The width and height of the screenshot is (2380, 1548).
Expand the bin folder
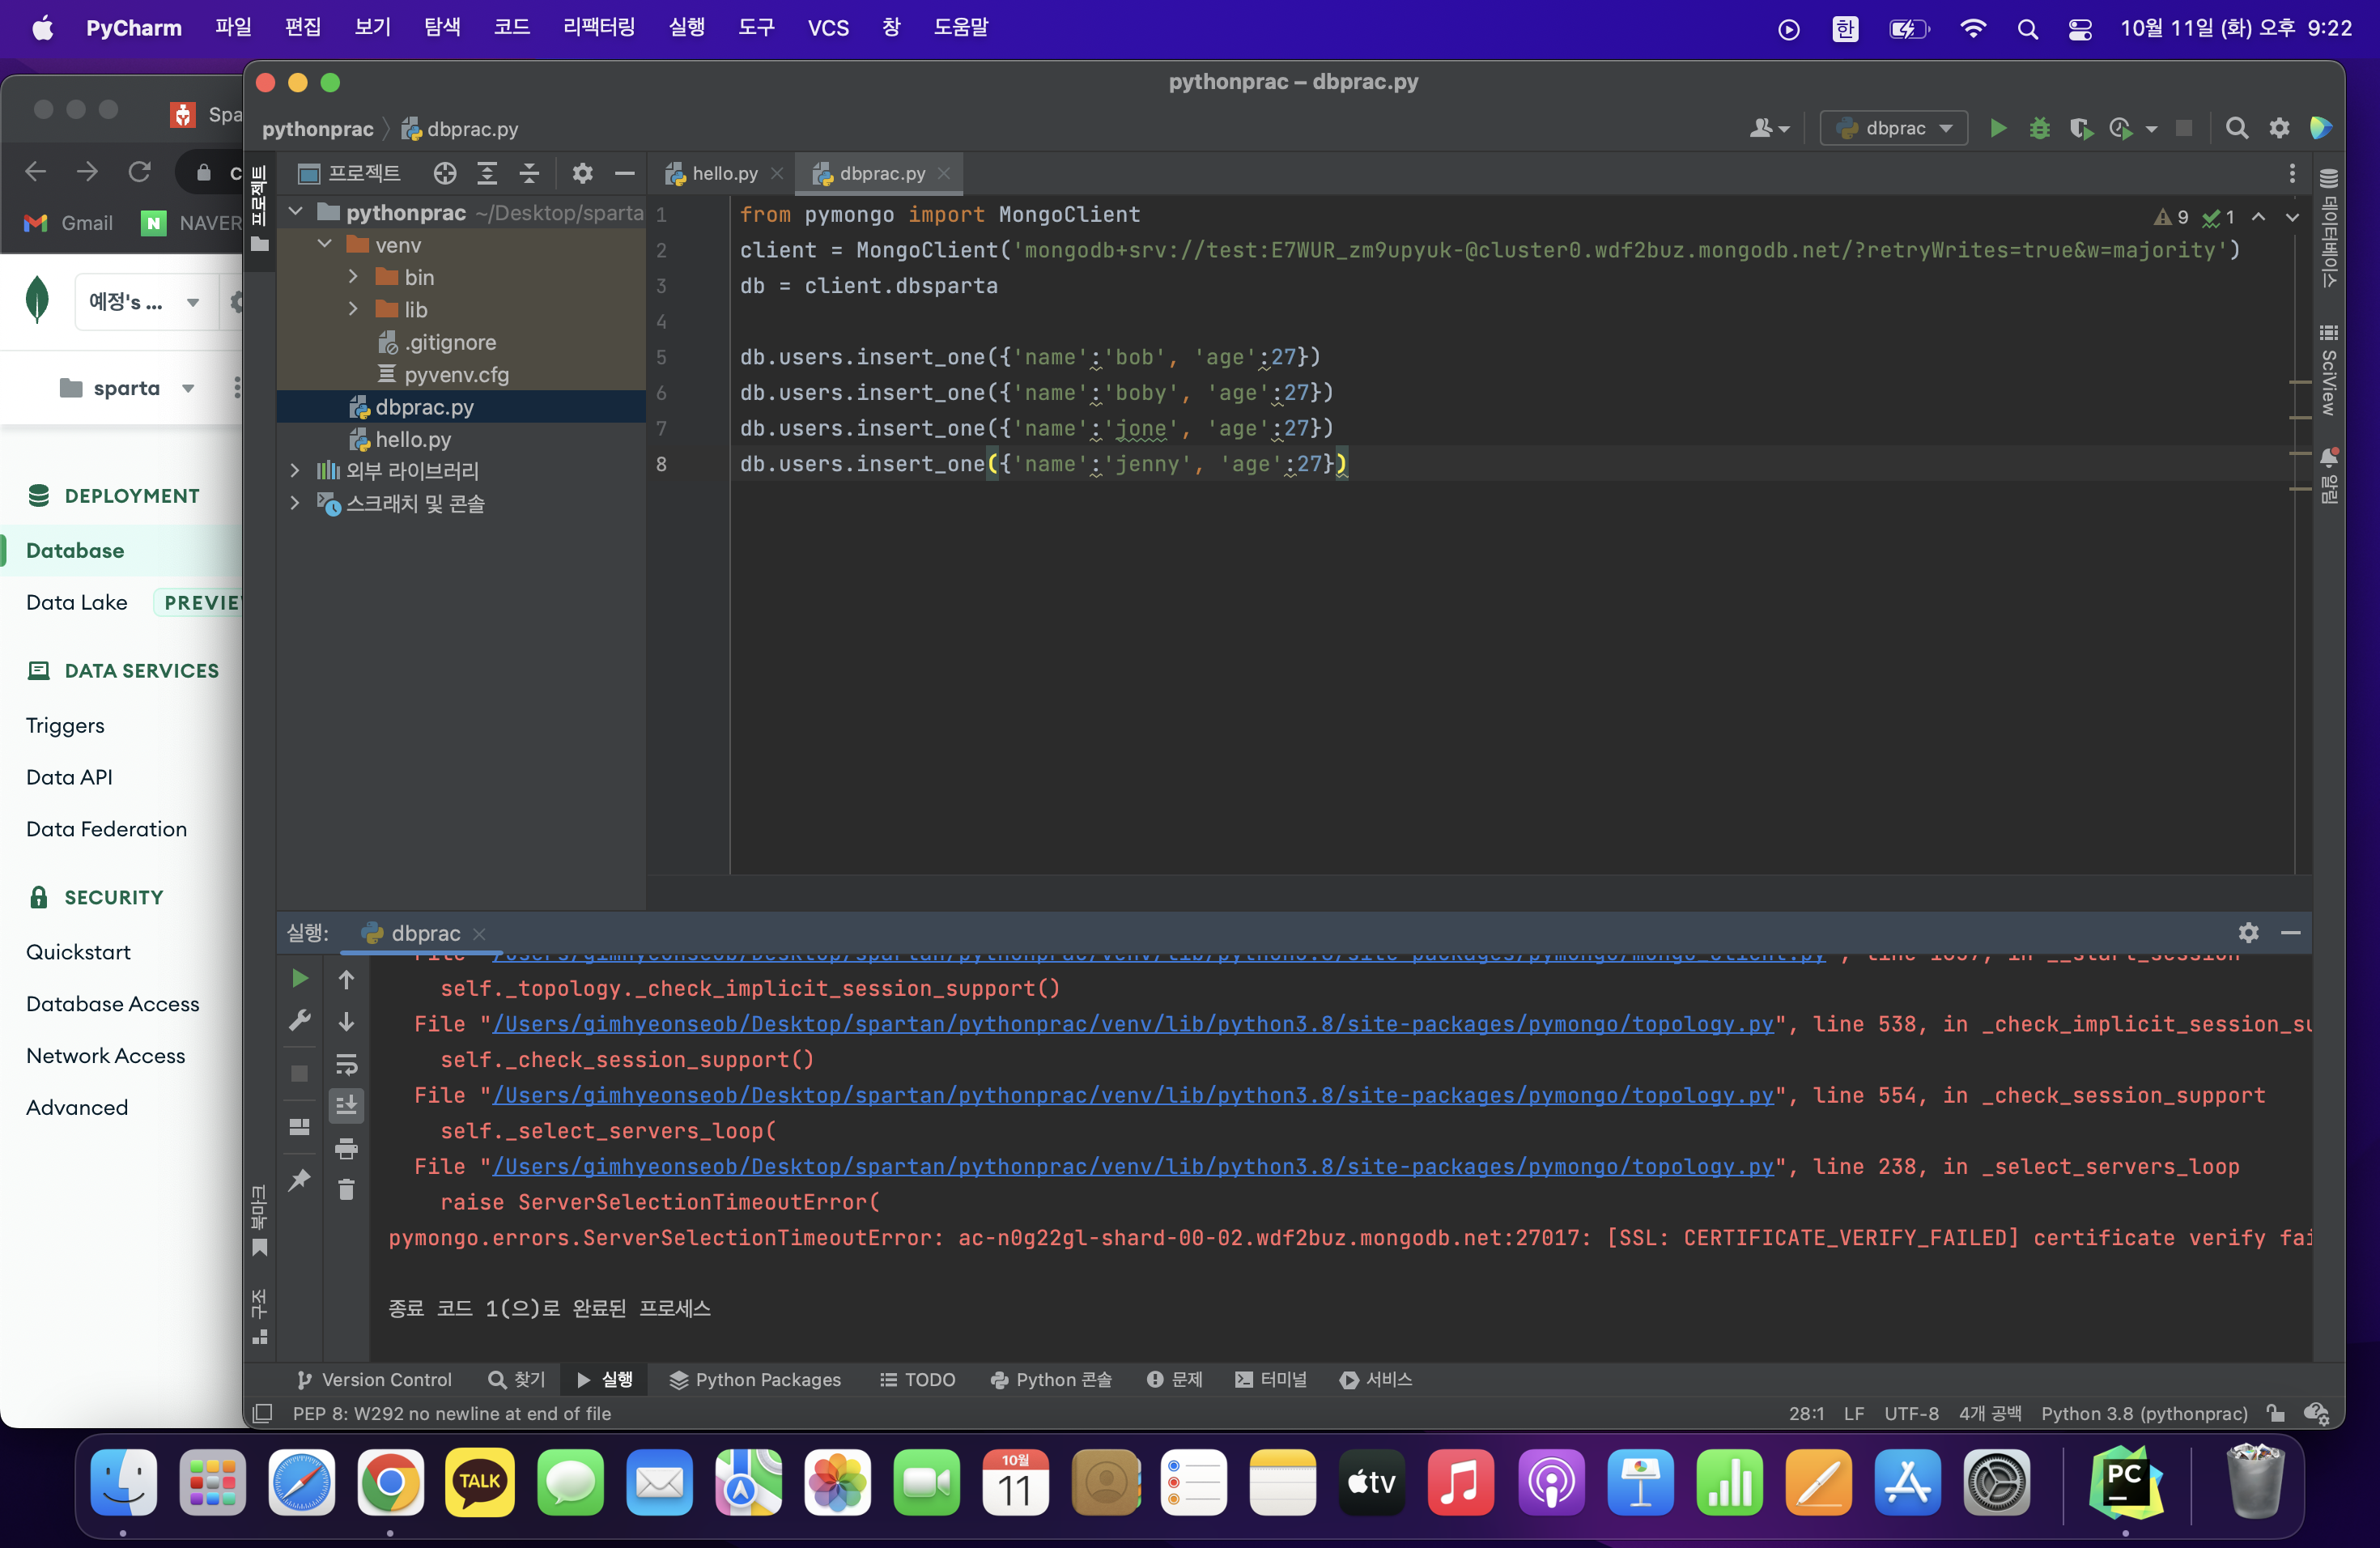[353, 276]
